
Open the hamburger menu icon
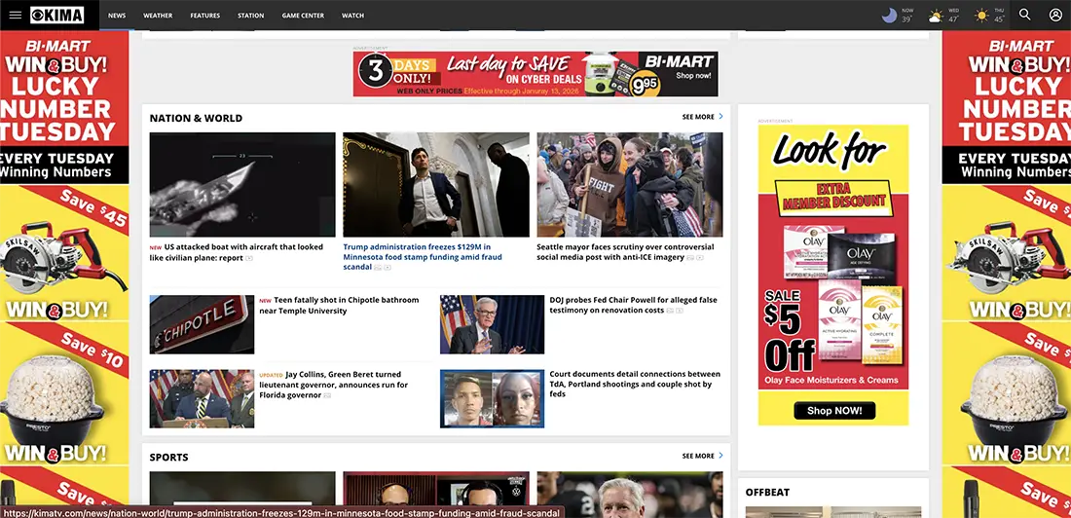click(x=15, y=15)
